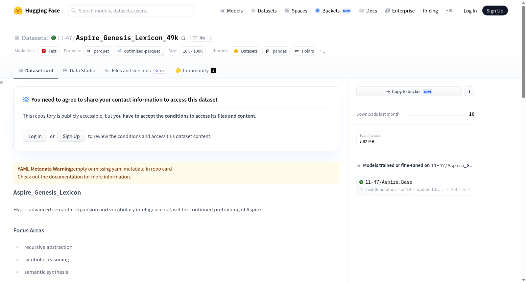Click the Aspire_Genesis_Lexicon heading

pos(47,192)
